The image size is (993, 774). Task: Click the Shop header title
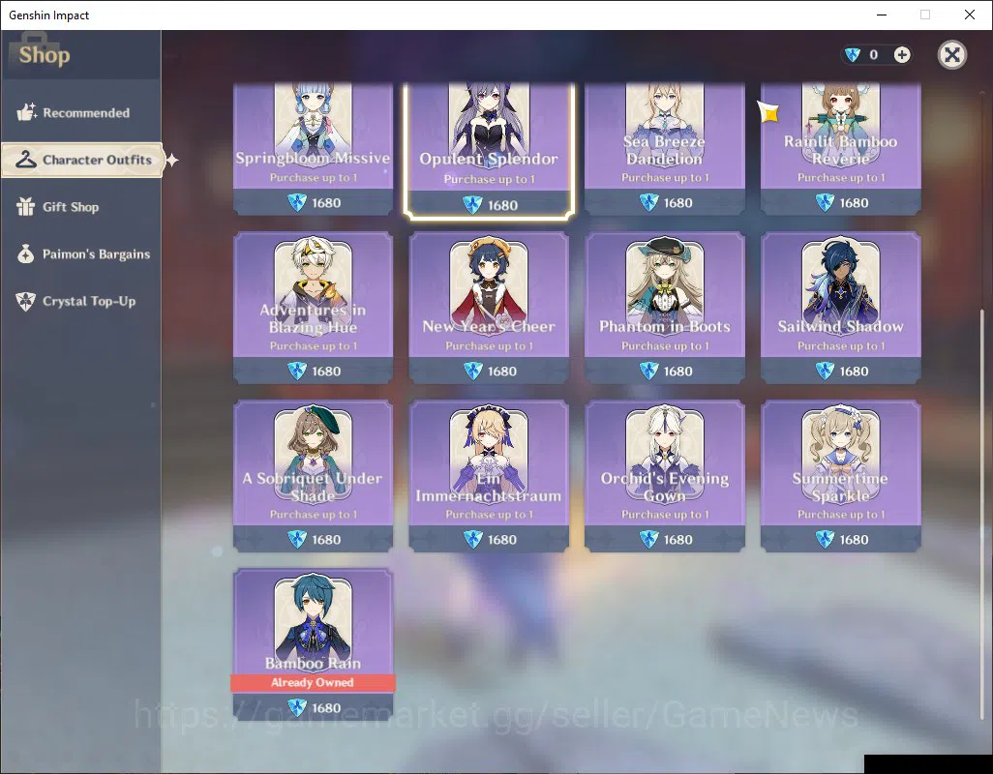[x=45, y=55]
